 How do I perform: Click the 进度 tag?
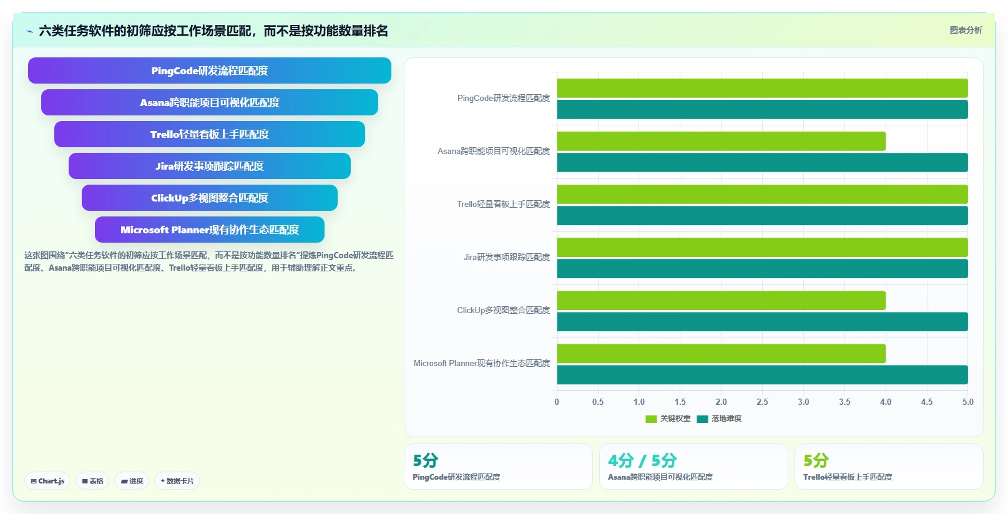coord(132,481)
